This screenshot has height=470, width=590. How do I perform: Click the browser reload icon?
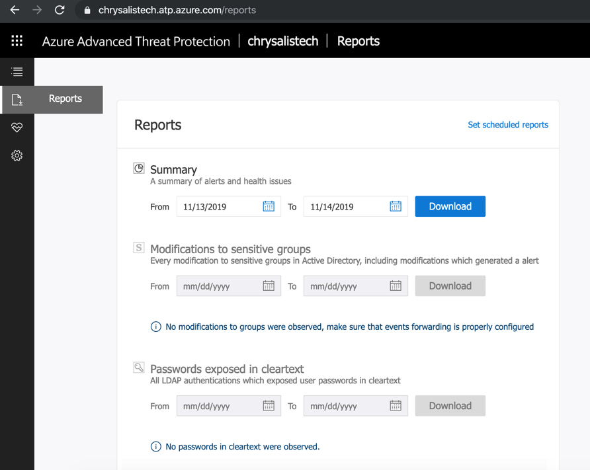(60, 11)
